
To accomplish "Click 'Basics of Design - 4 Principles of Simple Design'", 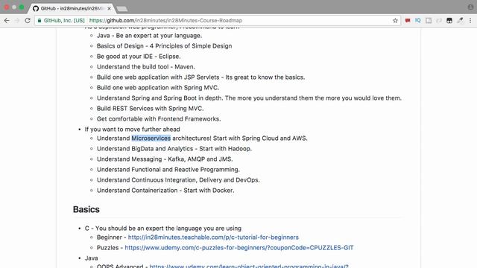I will (x=164, y=46).
